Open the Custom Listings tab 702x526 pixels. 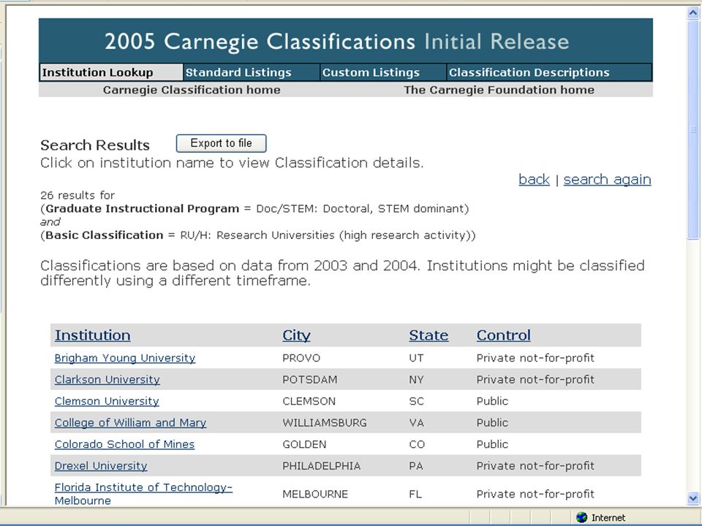click(383, 72)
